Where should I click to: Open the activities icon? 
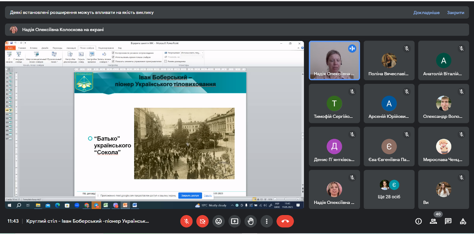pyautogui.click(x=463, y=221)
